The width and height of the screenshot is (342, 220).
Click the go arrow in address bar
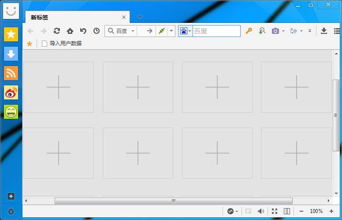(150, 31)
